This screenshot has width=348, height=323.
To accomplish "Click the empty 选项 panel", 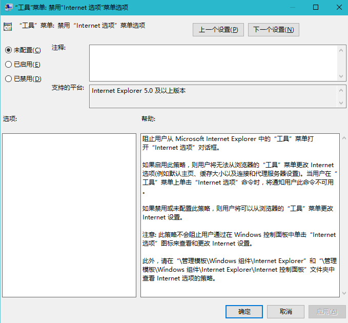I will pyautogui.click(x=69, y=215).
